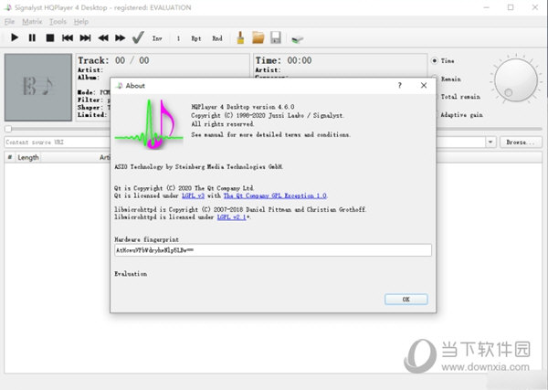Open the Tools menu
Image resolution: width=548 pixels, height=390 pixels.
point(58,22)
